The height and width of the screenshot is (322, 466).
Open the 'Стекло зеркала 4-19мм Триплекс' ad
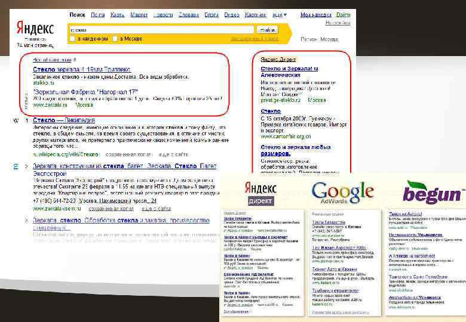[82, 69]
